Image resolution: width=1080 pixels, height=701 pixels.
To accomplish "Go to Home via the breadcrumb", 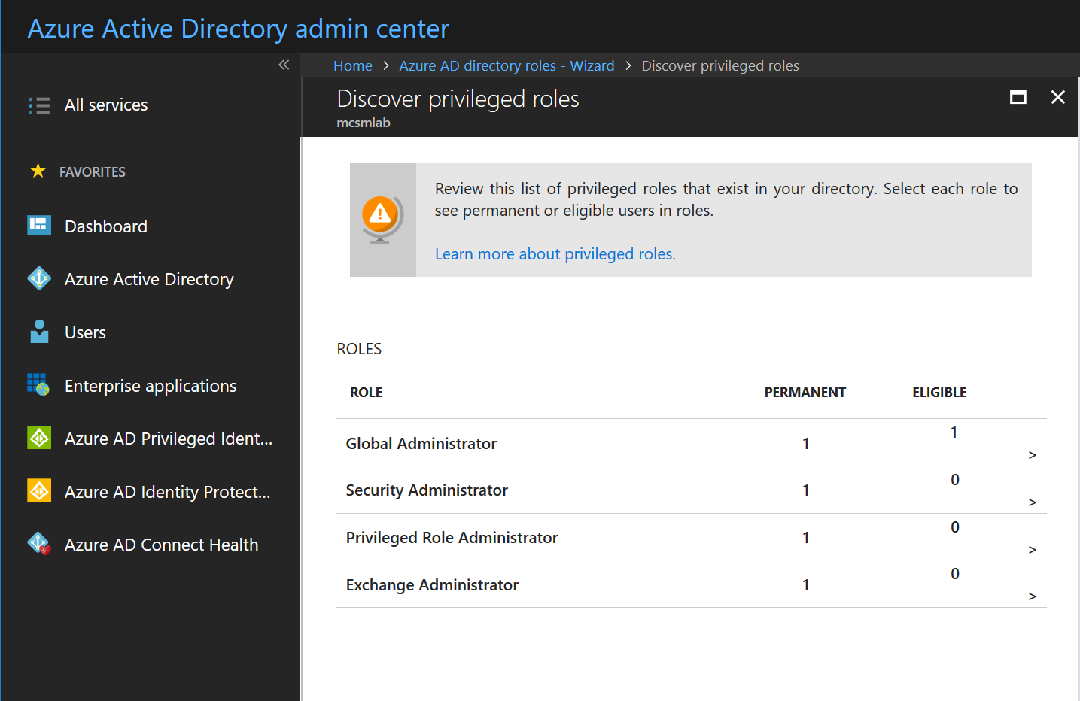I will 352,65.
